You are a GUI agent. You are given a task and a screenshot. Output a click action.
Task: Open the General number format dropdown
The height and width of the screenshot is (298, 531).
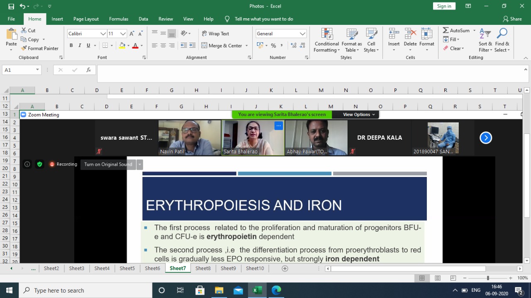[302, 34]
